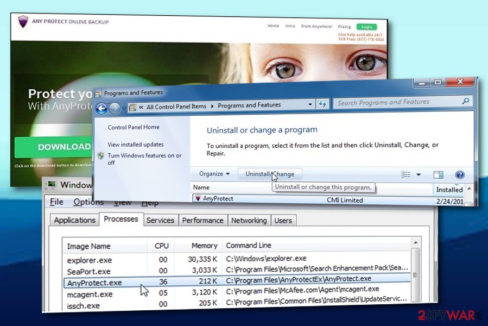
Task: Expand the arrow after All Control Panel Items
Action: (x=212, y=106)
